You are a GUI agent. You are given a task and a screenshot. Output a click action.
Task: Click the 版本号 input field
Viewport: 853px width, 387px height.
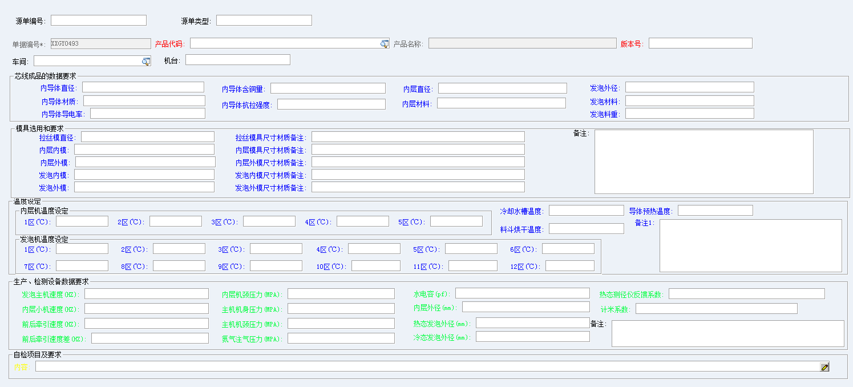(700, 43)
